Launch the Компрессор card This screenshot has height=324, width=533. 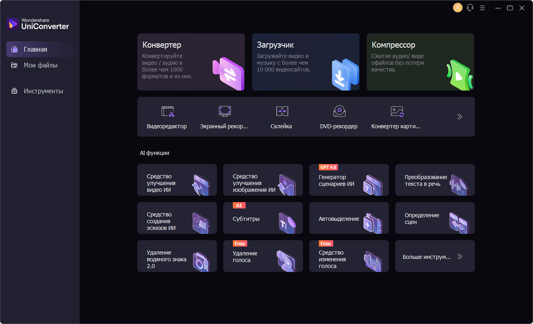[420, 62]
